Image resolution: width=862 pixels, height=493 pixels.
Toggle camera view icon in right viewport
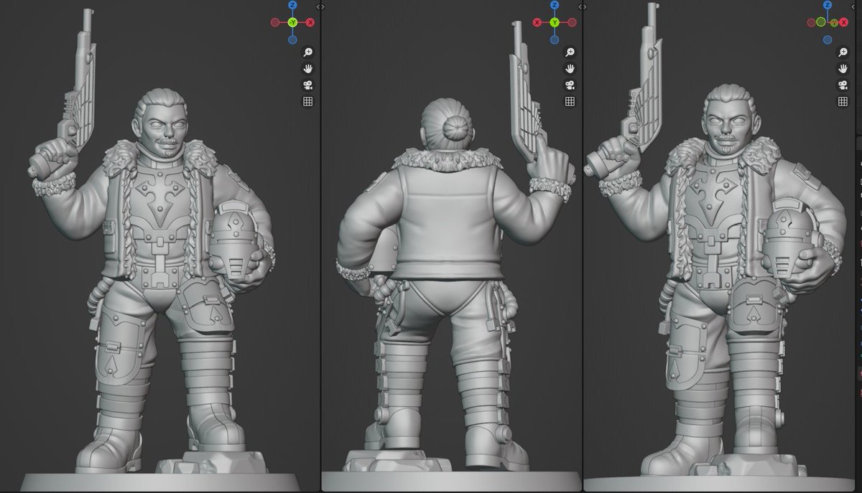pyautogui.click(x=844, y=85)
